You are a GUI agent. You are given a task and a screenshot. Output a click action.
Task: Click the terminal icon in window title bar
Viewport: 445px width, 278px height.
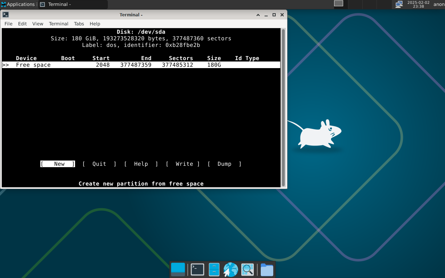pos(6,15)
